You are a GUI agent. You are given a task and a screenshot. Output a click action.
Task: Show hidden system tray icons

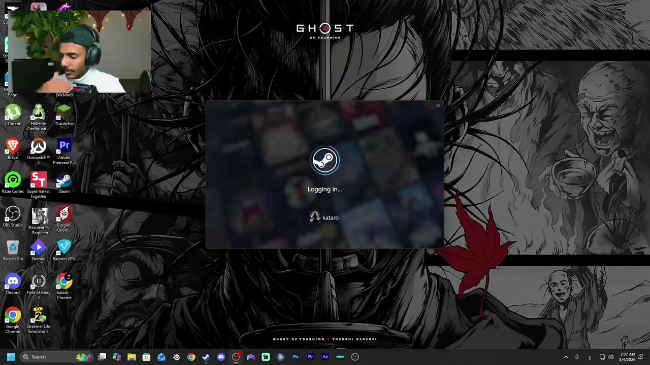coord(566,357)
